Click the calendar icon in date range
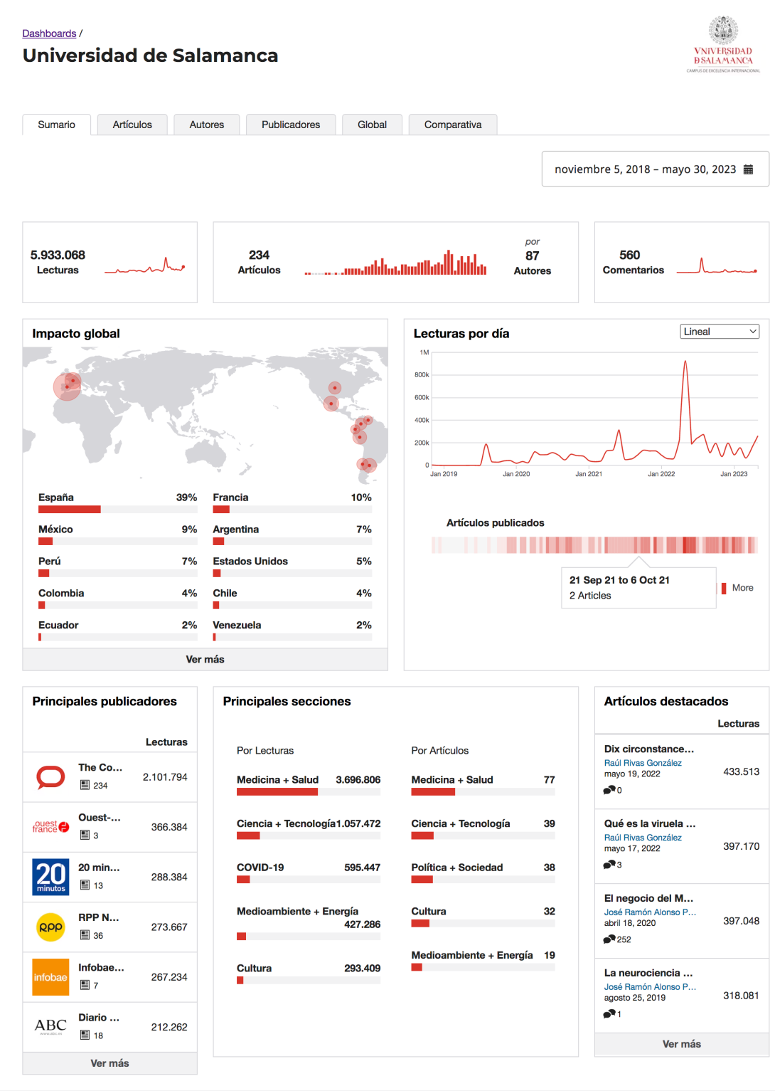The image size is (775, 1091). pyautogui.click(x=748, y=169)
